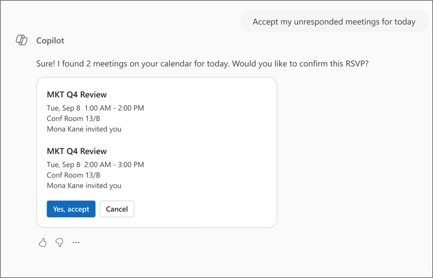
Task: Select Conf Room 13/B under the bottom meeting
Action: [73, 175]
